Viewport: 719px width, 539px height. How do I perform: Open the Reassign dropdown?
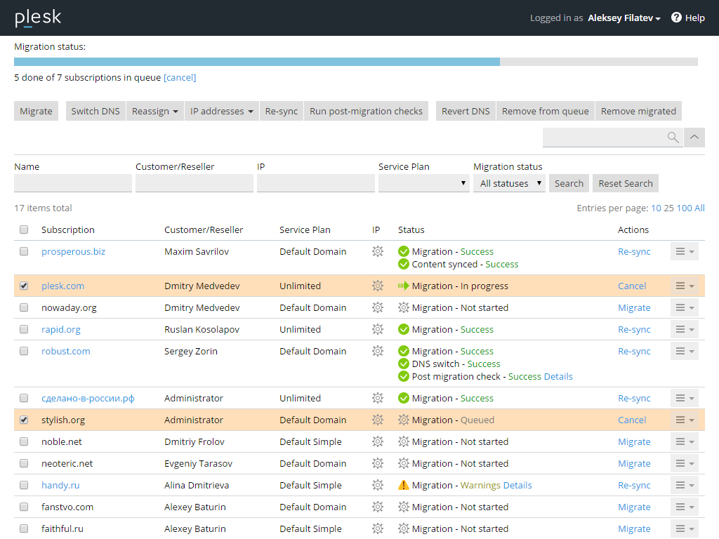(x=155, y=111)
